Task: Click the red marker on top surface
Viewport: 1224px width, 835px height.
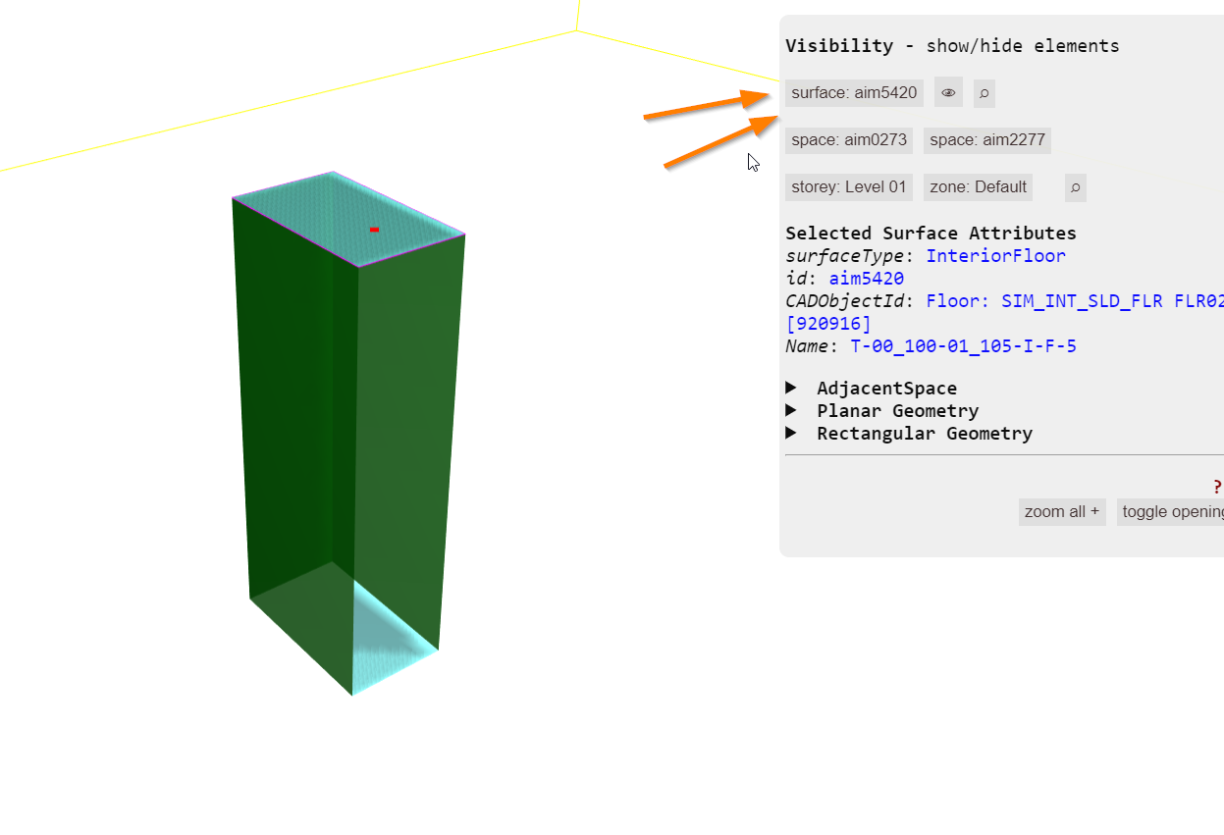Action: click(x=374, y=230)
